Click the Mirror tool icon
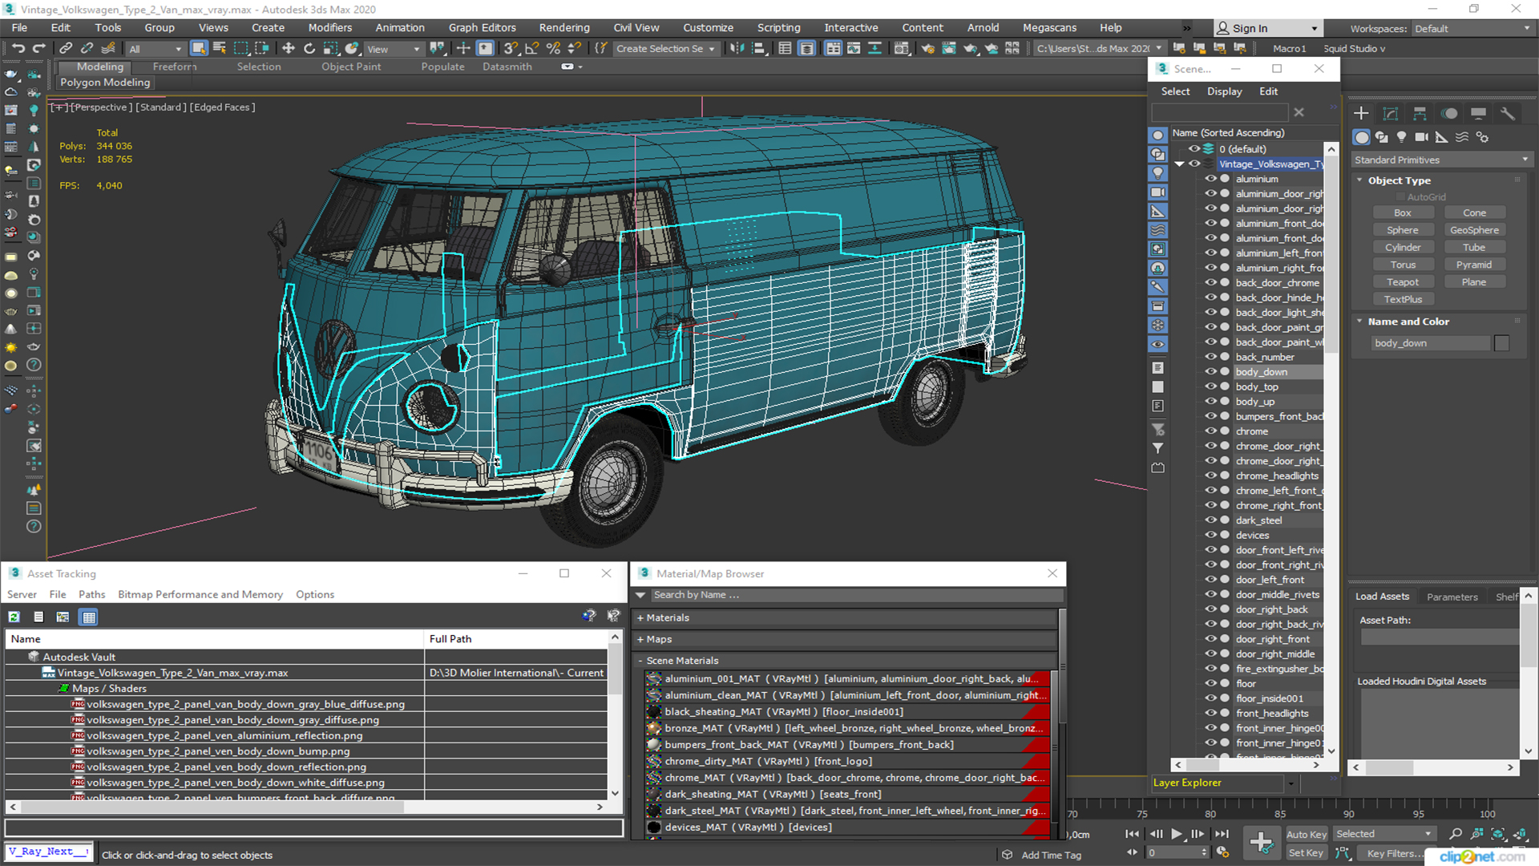Image resolution: width=1539 pixels, height=866 pixels. [737, 49]
